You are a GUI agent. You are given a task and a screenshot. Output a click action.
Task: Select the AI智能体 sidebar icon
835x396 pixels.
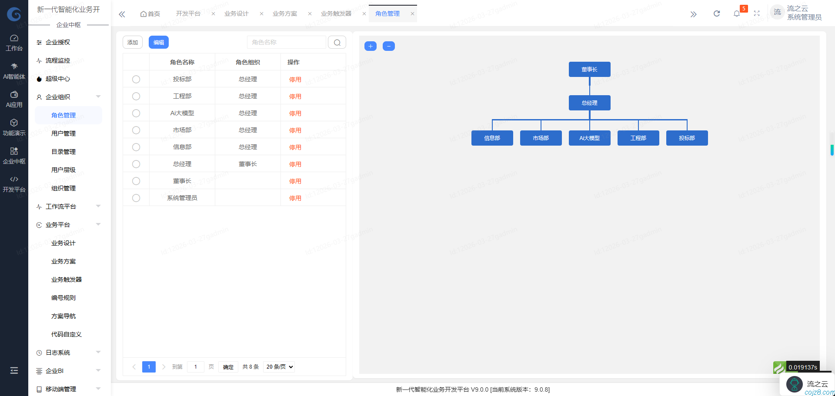tap(14, 70)
